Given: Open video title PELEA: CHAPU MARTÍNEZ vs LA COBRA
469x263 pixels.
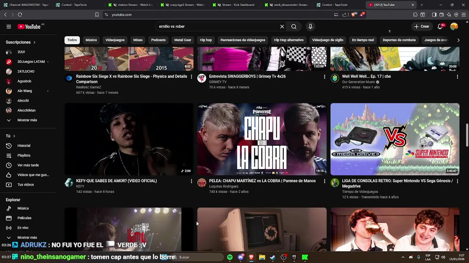Looking at the screenshot, I should click(x=262, y=181).
